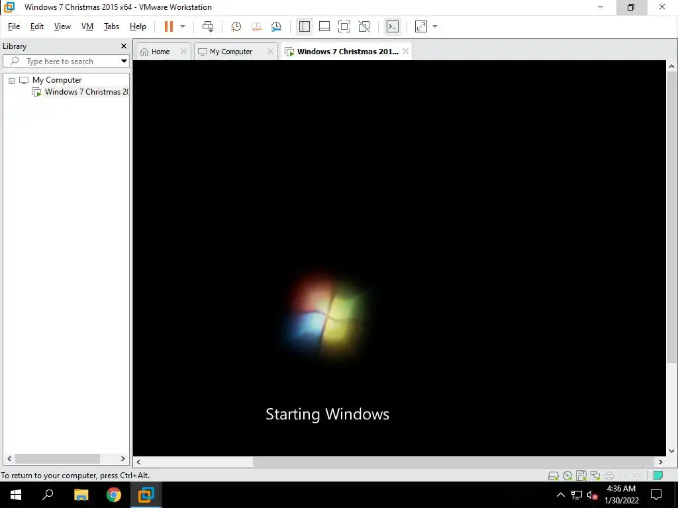Enter full screen mode
This screenshot has height=508, width=678.
pos(344,26)
